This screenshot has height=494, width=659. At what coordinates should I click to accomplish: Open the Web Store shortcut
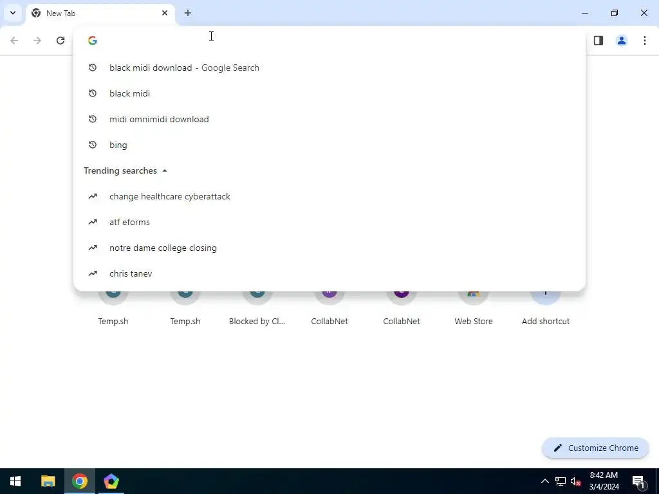pos(474,309)
